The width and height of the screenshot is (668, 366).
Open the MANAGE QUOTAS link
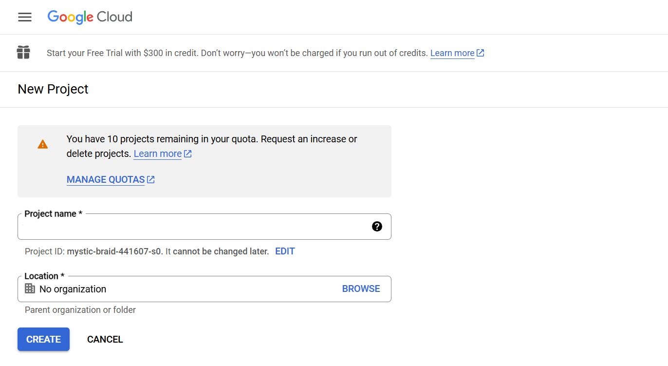(105, 180)
